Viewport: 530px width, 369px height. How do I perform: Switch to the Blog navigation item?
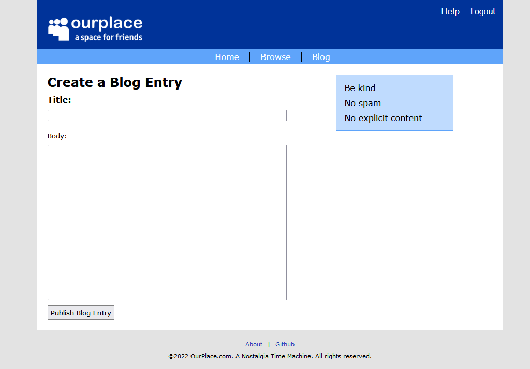click(x=321, y=57)
